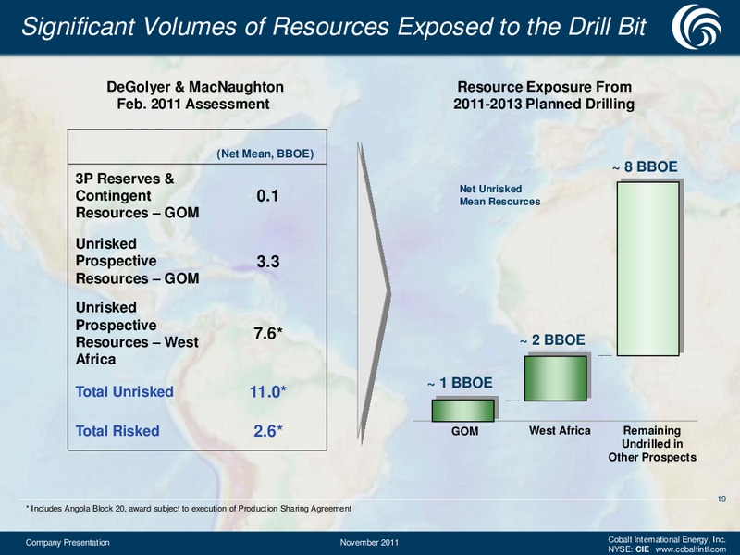Click the '~ 2 BBOE' data label
This screenshot has height=555, width=740.
coord(552,340)
